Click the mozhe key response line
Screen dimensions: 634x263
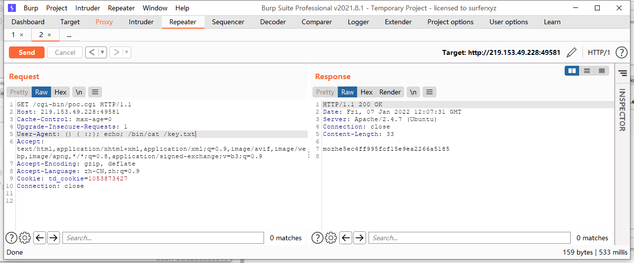386,149
